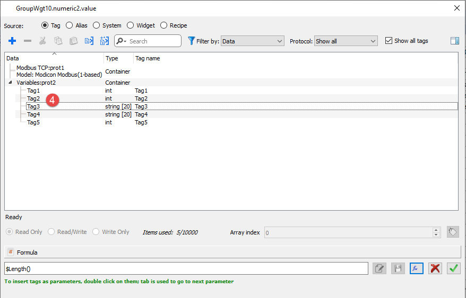Image resolution: width=466 pixels, height=298 pixels.
Task: Click the red X cancel formula icon
Action: [435, 268]
